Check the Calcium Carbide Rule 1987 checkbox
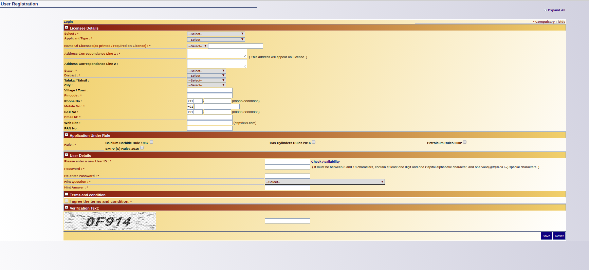Screen dimensions: 589x270 pos(151,142)
